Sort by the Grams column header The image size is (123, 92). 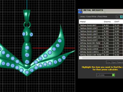[x=108, y=22]
